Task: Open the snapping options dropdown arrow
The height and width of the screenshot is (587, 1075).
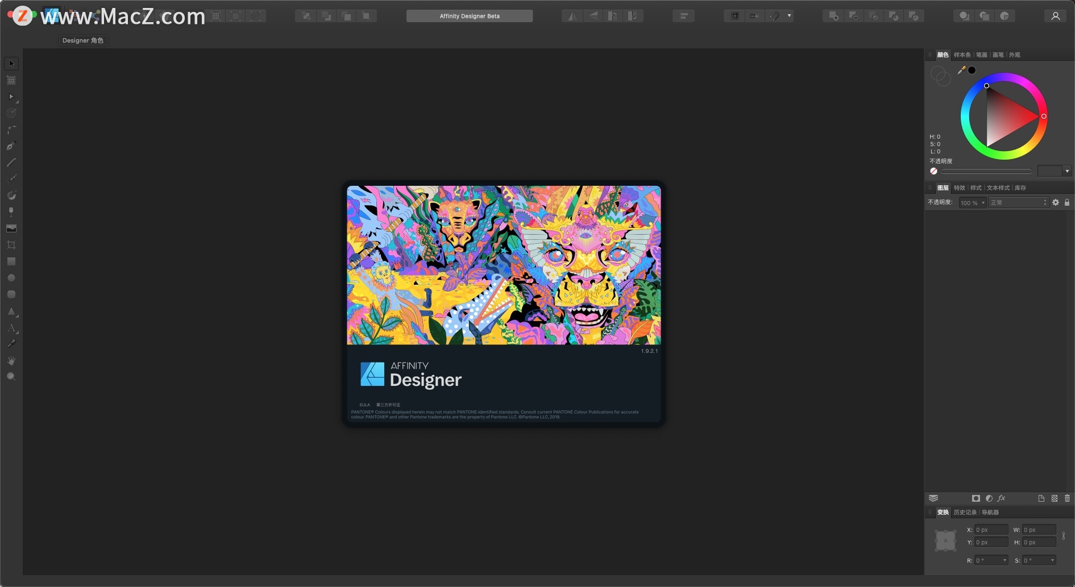Action: click(x=790, y=16)
